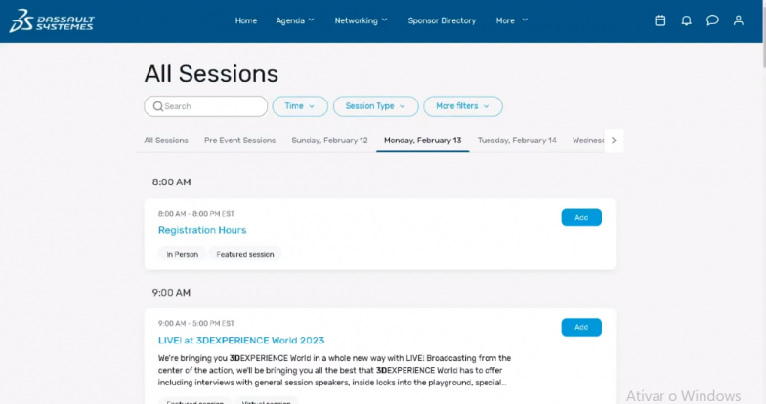Image resolution: width=766 pixels, height=404 pixels.
Task: Open LIVE! at 3DEXPERIENCE World 2023 link
Action: (x=241, y=341)
